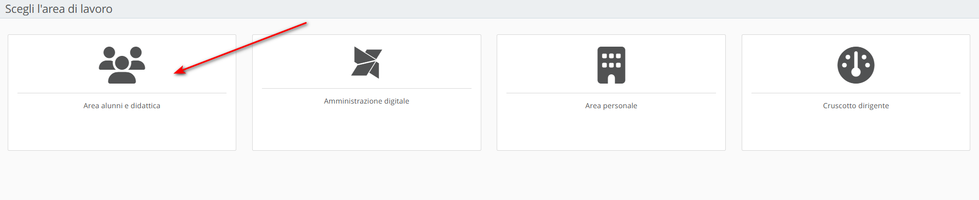This screenshot has height=200, width=979.
Task: Click separator line above Cruscotto dirigente
Action: 856,93
